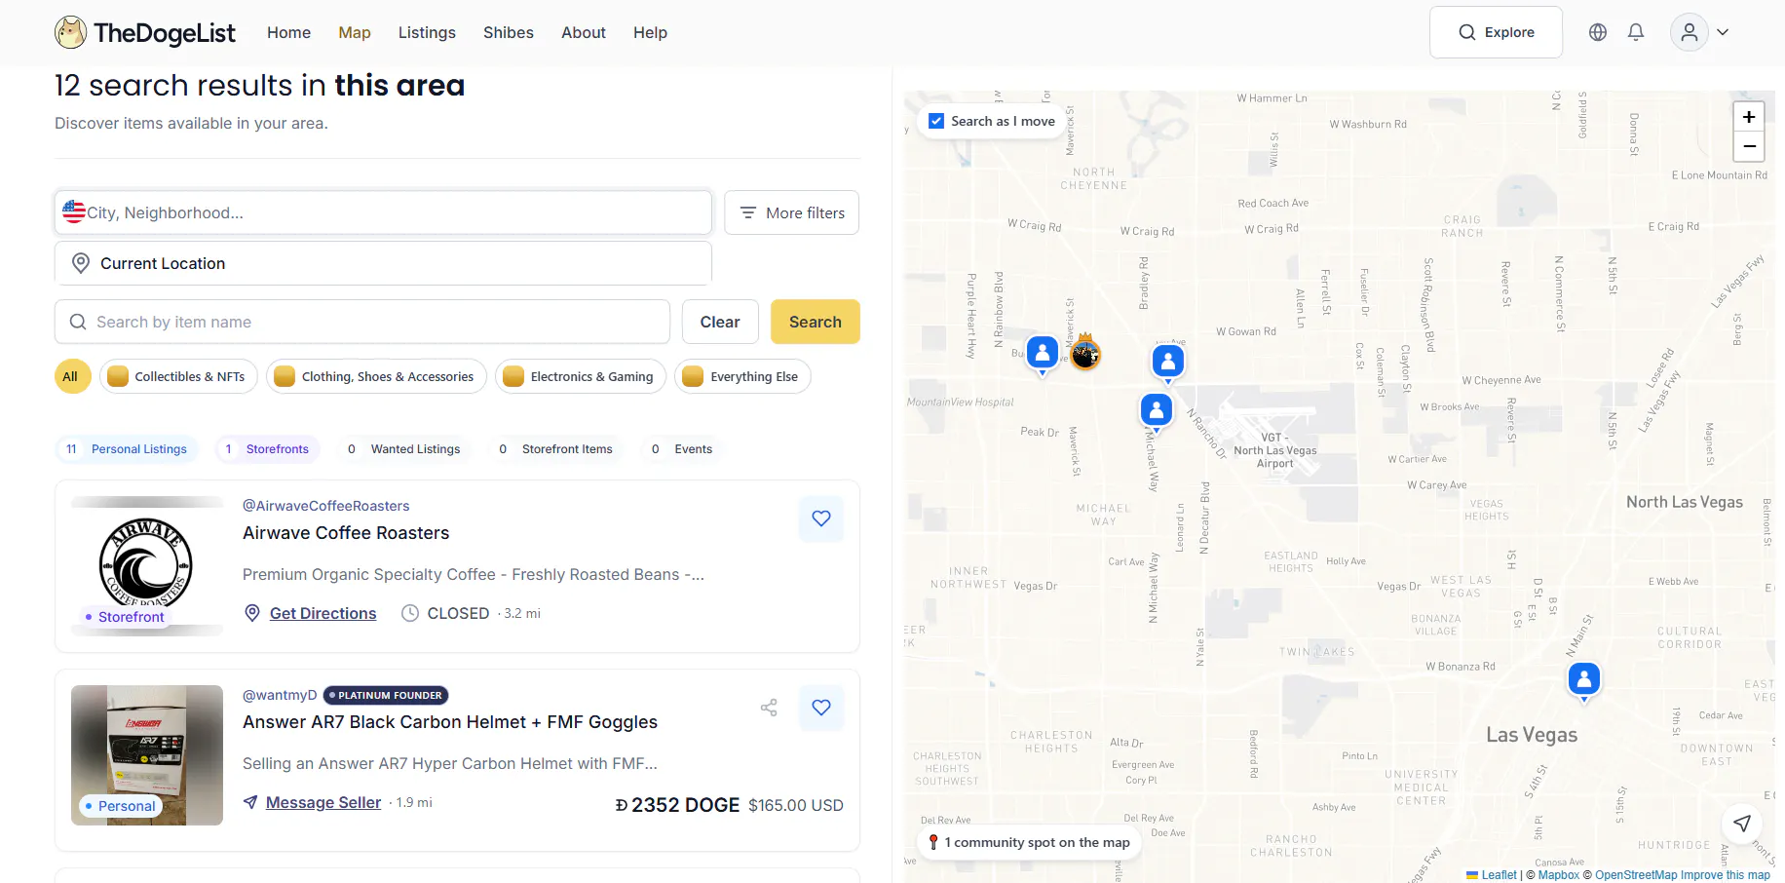Image resolution: width=1785 pixels, height=883 pixels.
Task: Share the Answer AR7 helmet listing
Action: click(769, 708)
